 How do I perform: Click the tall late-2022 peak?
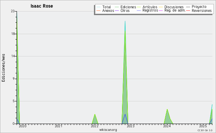pos(125,72)
